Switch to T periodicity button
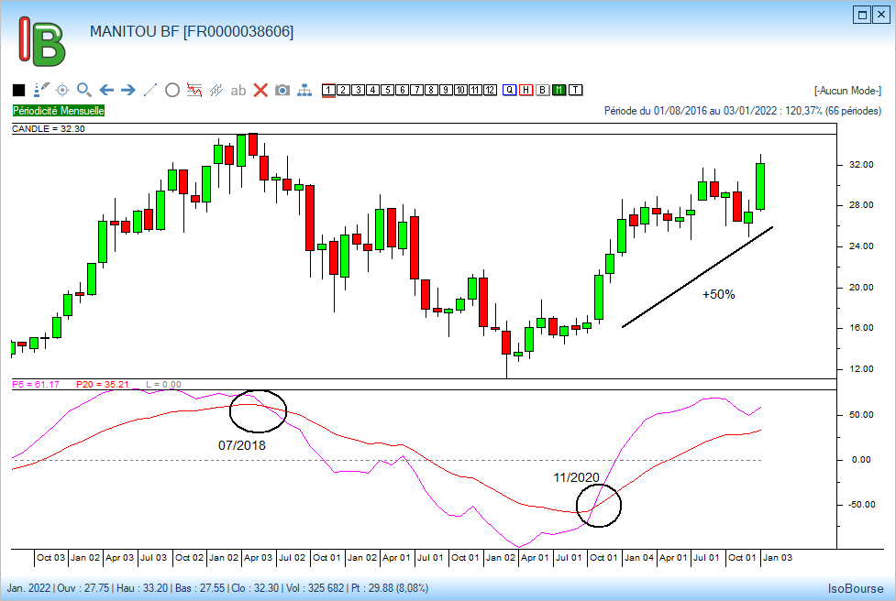896x601 pixels. (x=575, y=90)
